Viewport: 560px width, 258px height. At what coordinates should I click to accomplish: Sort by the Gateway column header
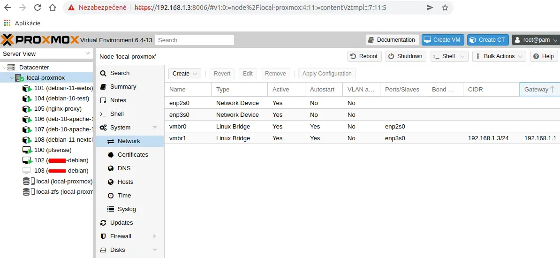point(540,89)
